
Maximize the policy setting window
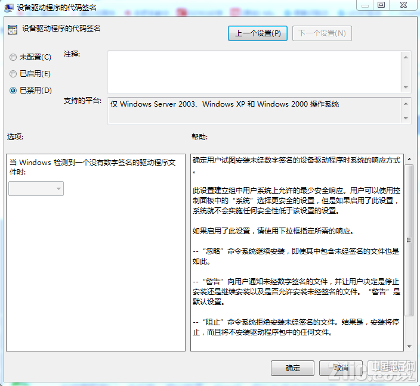[381, 5]
